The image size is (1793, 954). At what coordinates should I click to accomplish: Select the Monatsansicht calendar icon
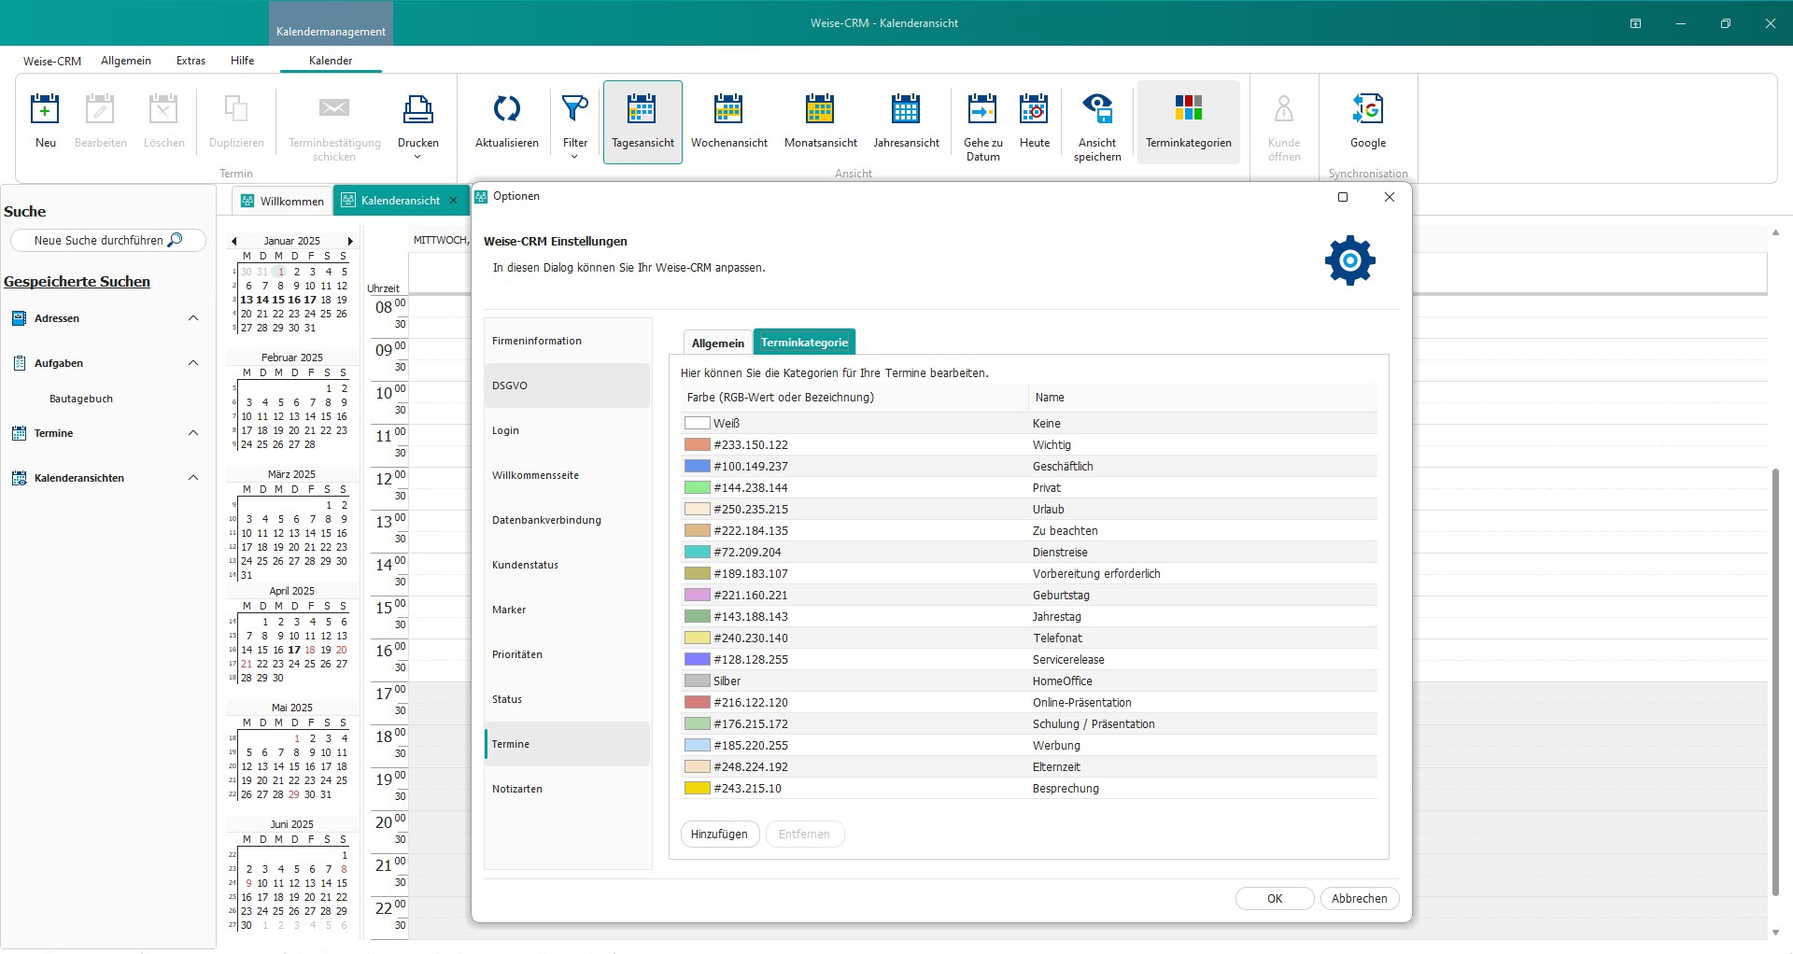coord(820,109)
